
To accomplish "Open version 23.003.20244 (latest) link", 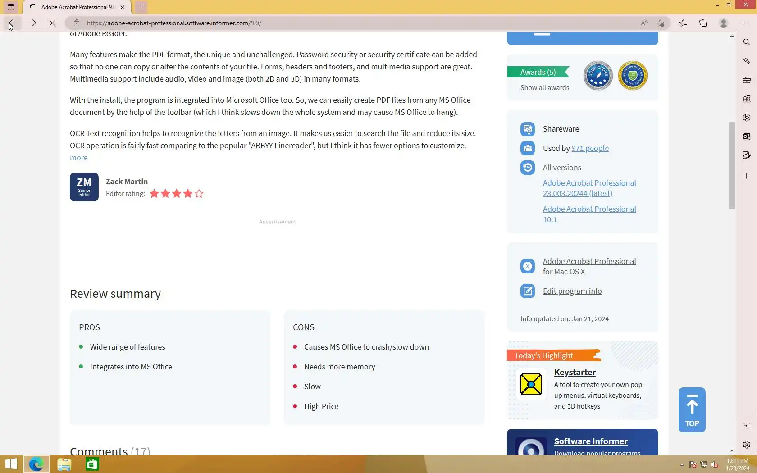I will (589, 188).
